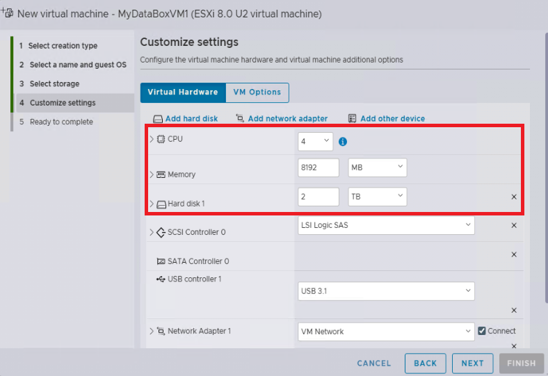Click the FINISH button
This screenshot has width=548, height=376.
(521, 363)
